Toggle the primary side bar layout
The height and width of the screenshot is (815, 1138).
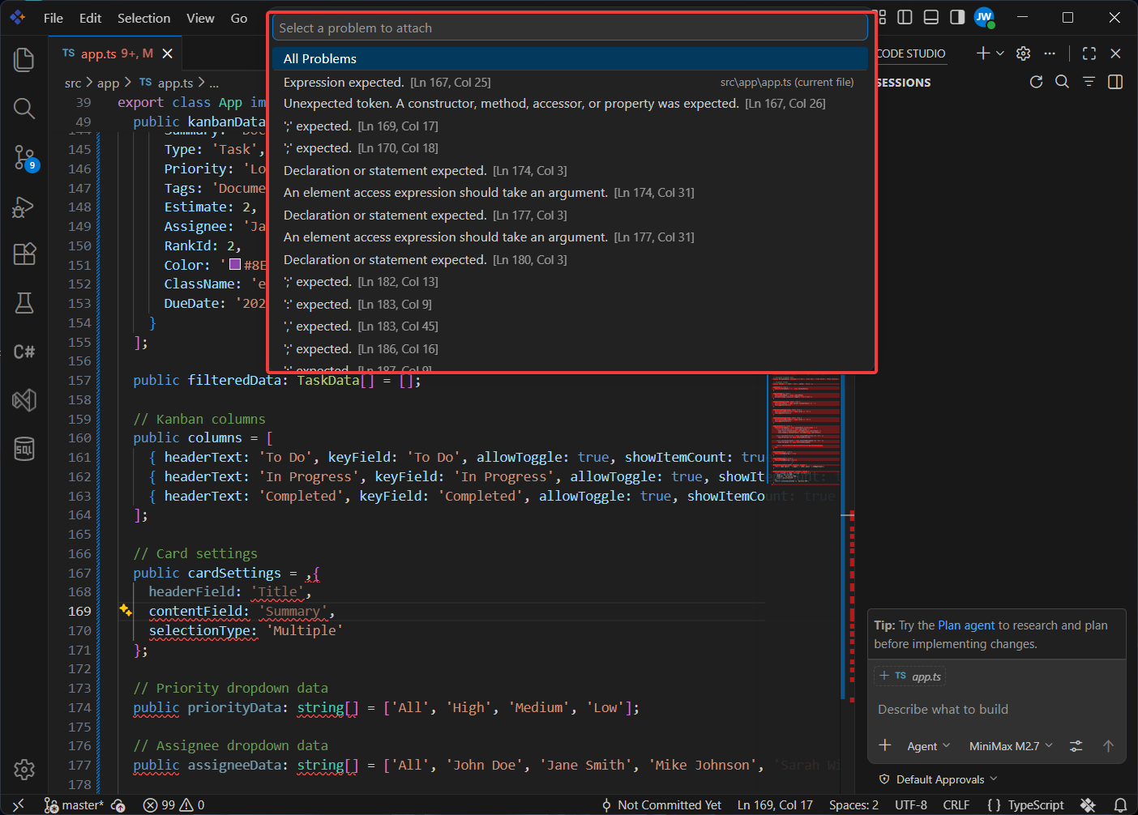(x=905, y=17)
